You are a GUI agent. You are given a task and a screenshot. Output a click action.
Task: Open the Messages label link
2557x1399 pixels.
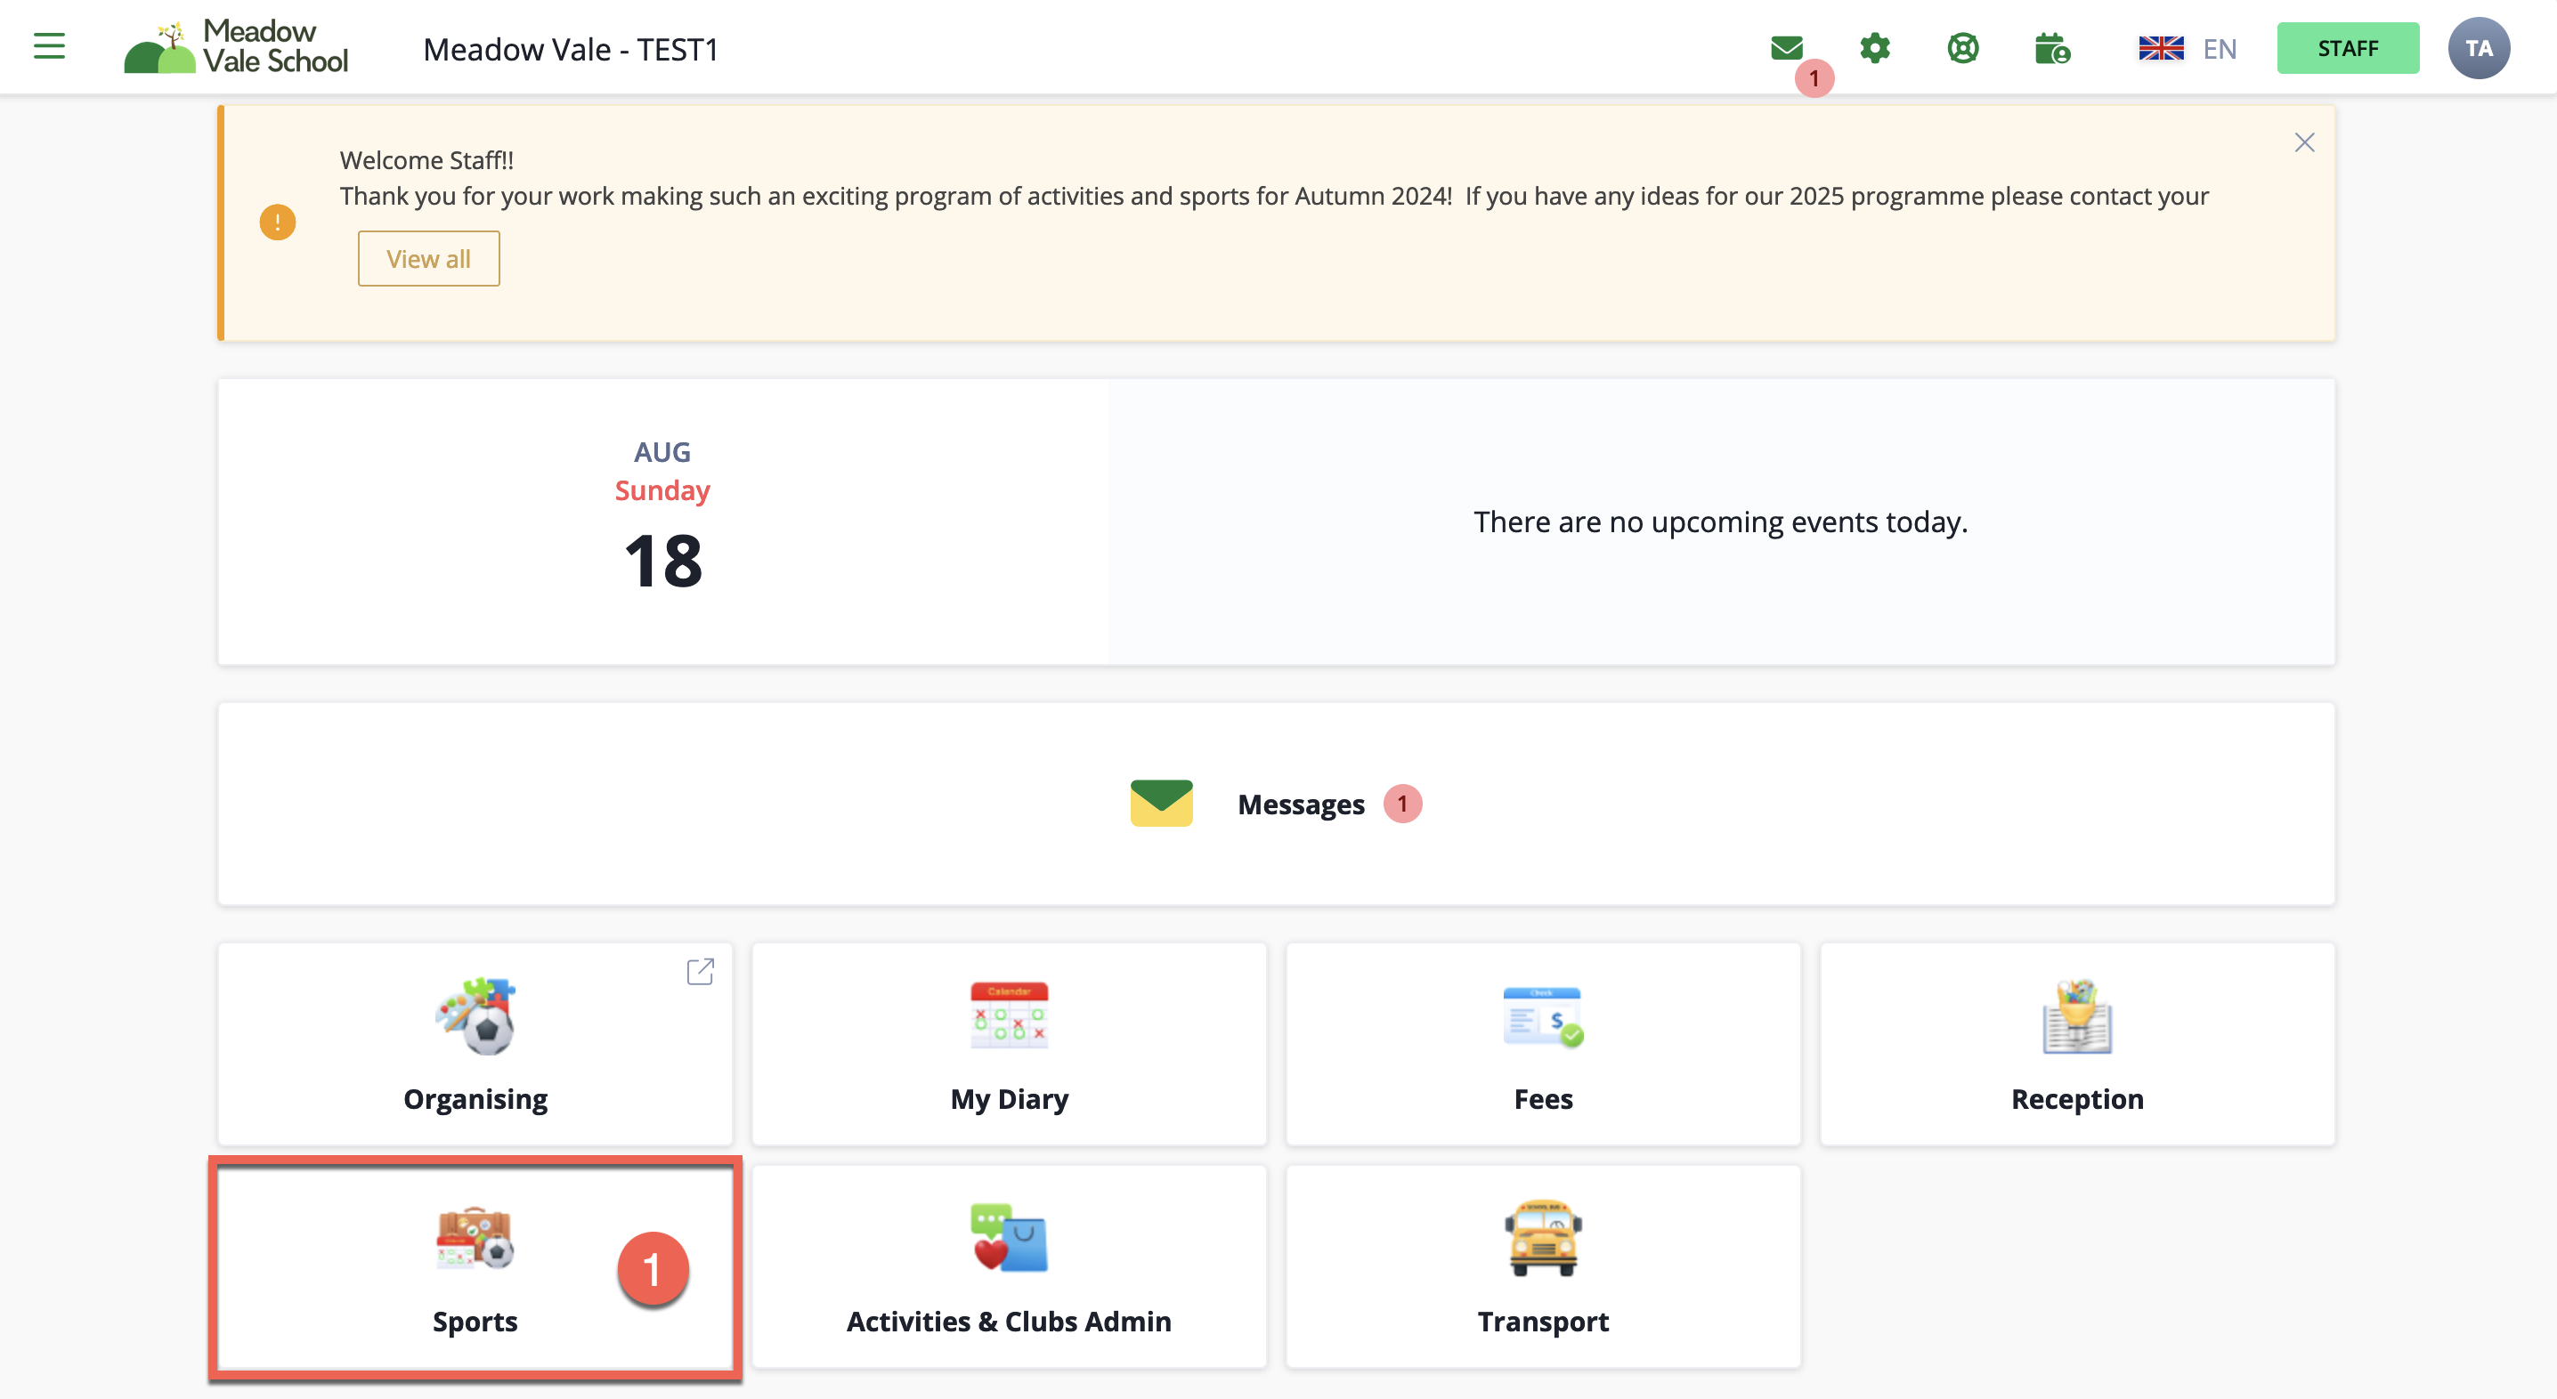coord(1301,805)
